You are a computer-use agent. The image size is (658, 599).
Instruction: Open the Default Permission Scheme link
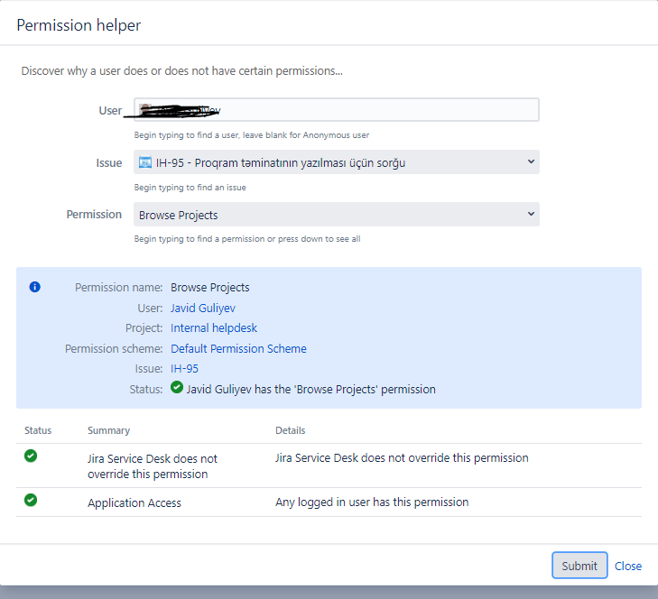(x=238, y=348)
